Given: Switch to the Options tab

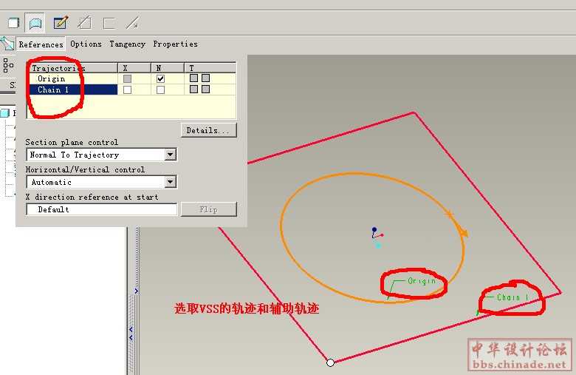Looking at the screenshot, I should 86,44.
